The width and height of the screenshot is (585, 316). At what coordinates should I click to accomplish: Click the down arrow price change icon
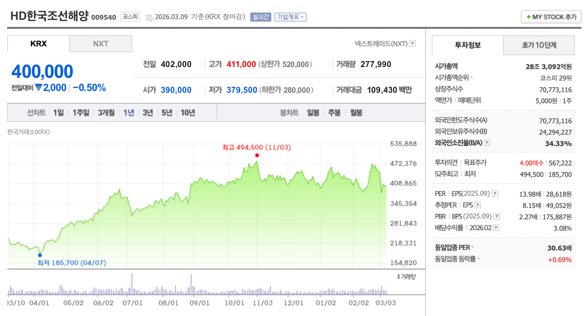pos(39,87)
